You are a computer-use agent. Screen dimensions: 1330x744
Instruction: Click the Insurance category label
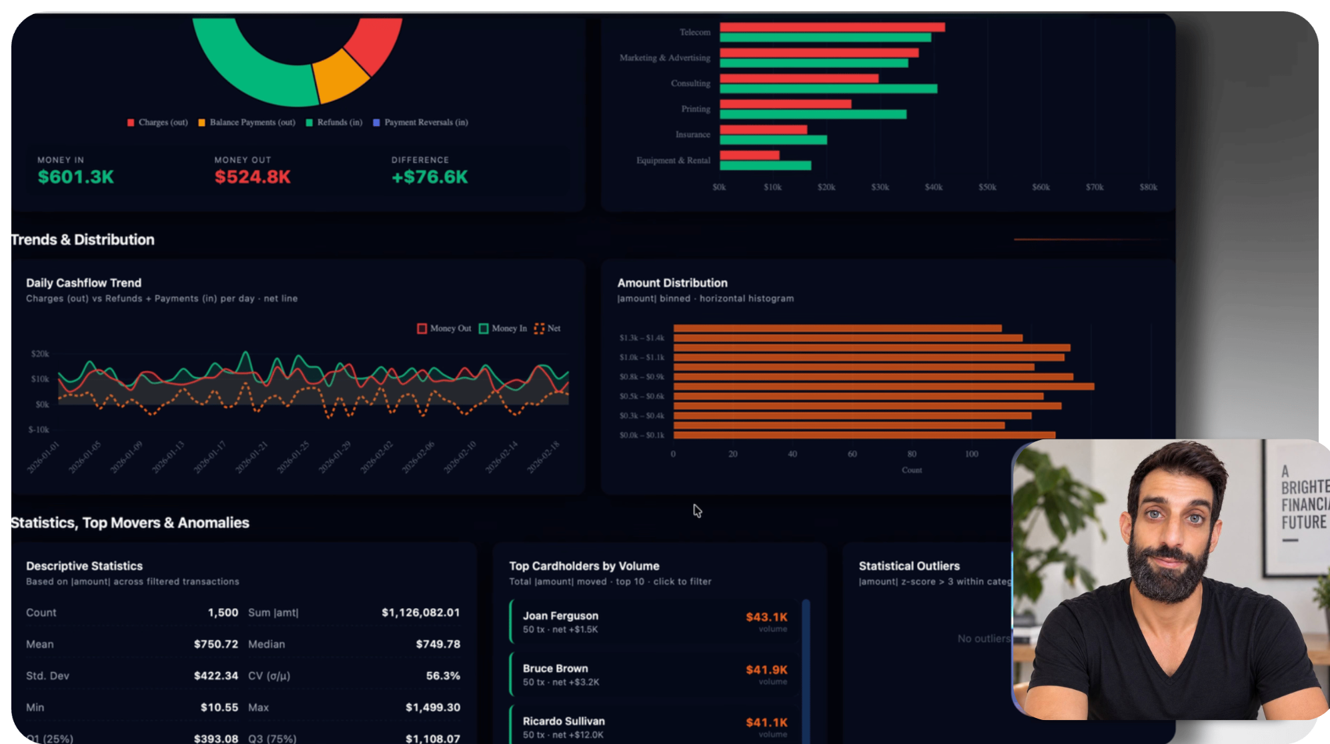tap(692, 135)
